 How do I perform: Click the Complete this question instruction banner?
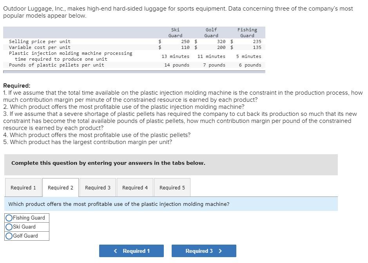click(108, 163)
